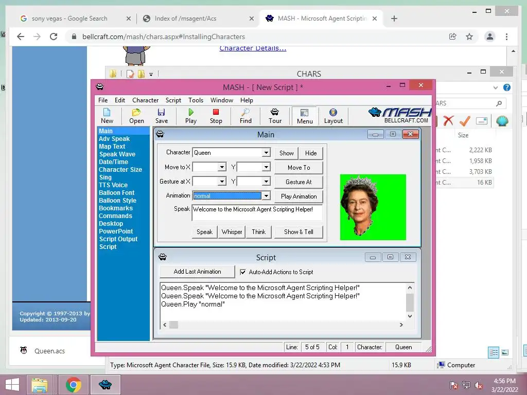The width and height of the screenshot is (527, 395).
Task: Open the Move to X dropdown
Action: [x=222, y=167]
